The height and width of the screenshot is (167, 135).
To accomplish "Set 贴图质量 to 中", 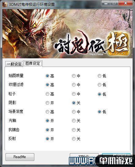I will coord(76,76).
